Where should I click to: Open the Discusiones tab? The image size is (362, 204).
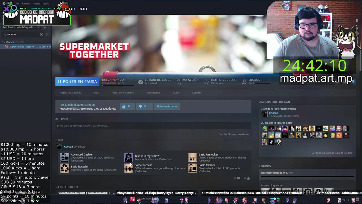(154, 93)
